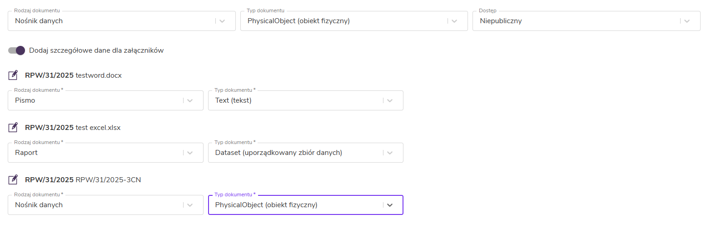
Task: Open the Dostęp 'Niepubliczny' dropdown
Action: 686,21
